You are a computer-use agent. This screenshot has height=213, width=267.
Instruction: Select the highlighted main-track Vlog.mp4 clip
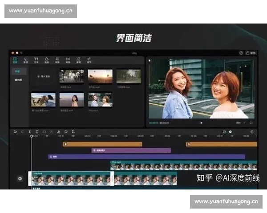[71, 179]
